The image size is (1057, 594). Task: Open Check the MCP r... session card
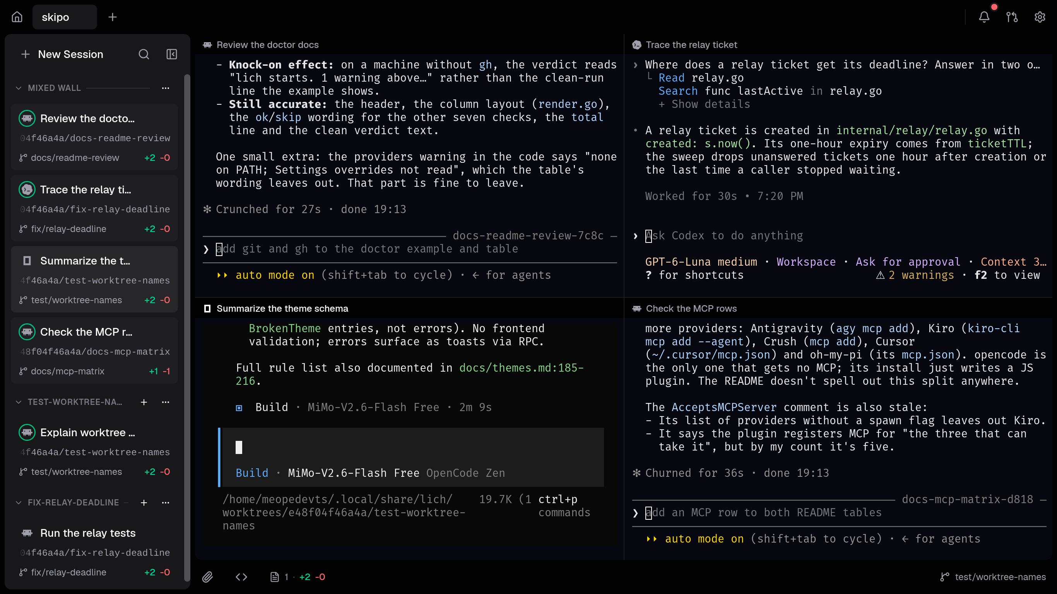(94, 350)
